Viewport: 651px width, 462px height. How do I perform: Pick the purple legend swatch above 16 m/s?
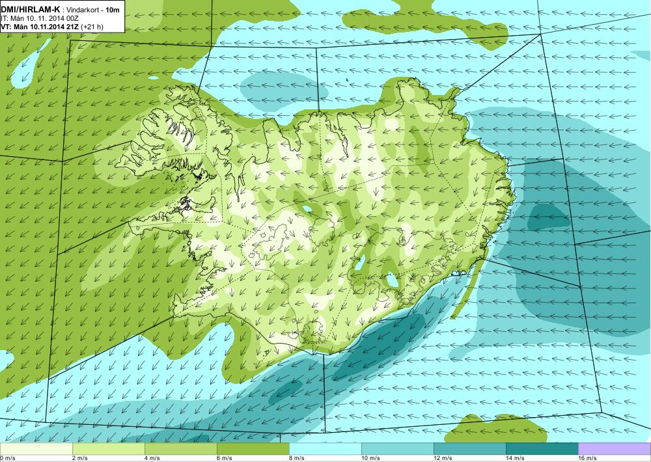click(615, 449)
